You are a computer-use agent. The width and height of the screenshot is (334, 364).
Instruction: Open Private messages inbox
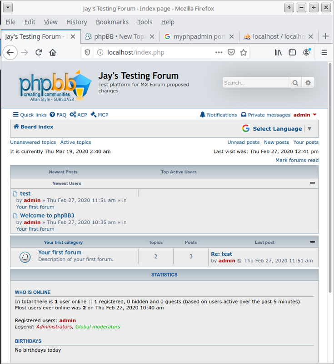[266, 115]
